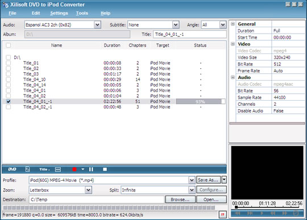
Task: Open the Angle dropdown
Action: tap(223, 25)
